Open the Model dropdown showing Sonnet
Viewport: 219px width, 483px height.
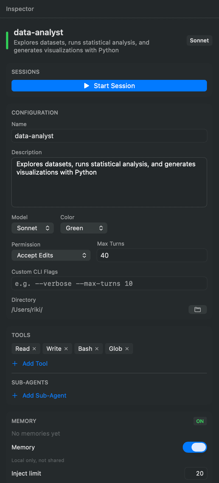coord(33,228)
